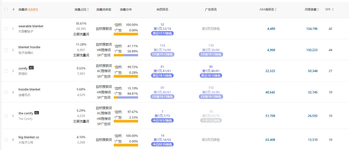Click hoodie blanket traffic distribution bar

point(126,97)
